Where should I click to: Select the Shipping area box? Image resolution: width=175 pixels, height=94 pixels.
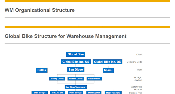[94, 93]
